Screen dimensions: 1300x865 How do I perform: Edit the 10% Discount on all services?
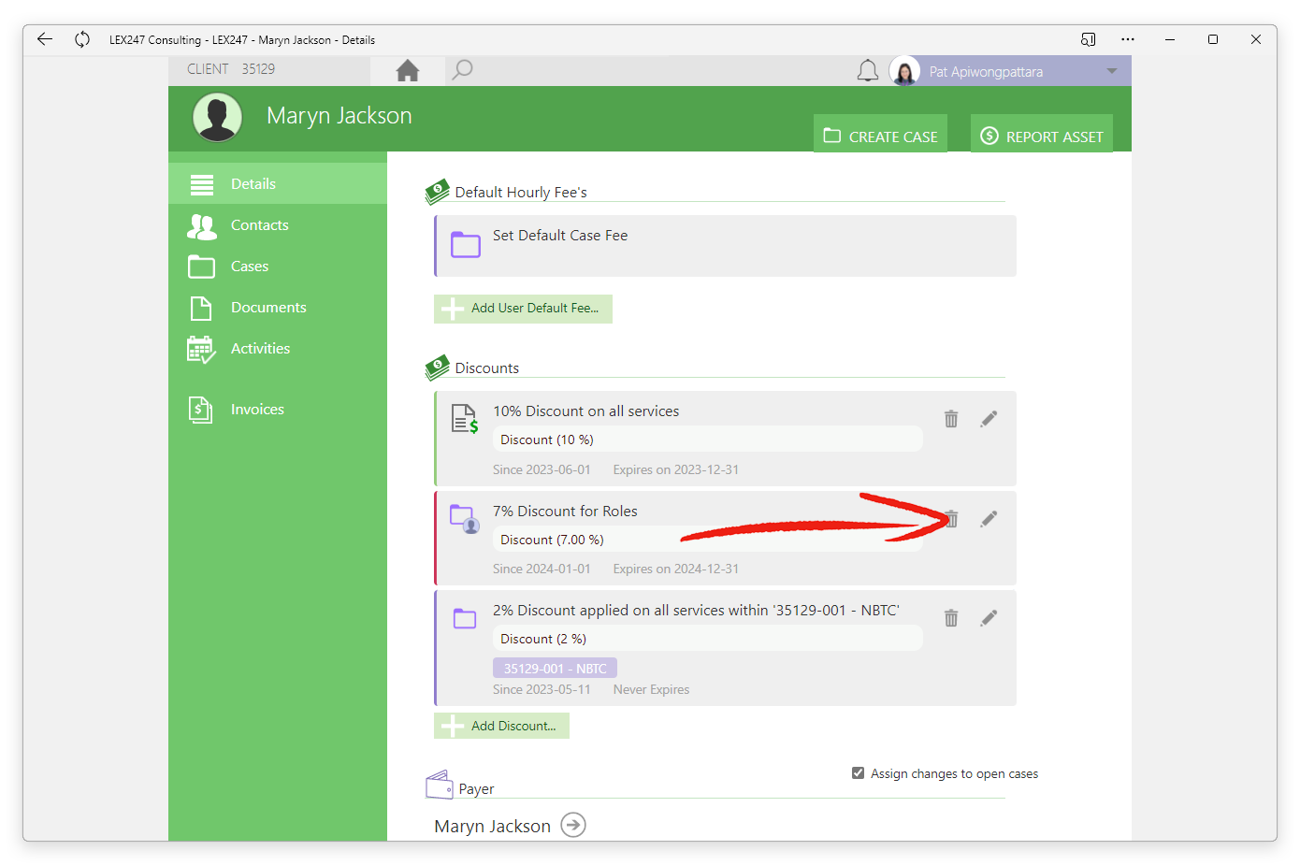click(x=989, y=419)
